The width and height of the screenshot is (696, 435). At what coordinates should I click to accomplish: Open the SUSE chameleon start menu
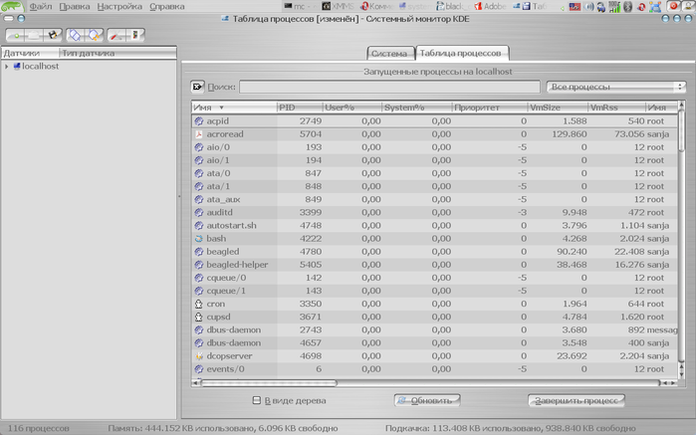tap(12, 6)
